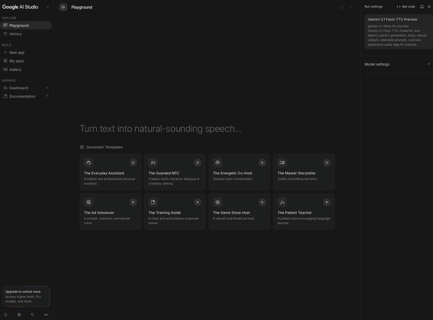Click the Playground sidebar item icon

pyautogui.click(x=5, y=25)
